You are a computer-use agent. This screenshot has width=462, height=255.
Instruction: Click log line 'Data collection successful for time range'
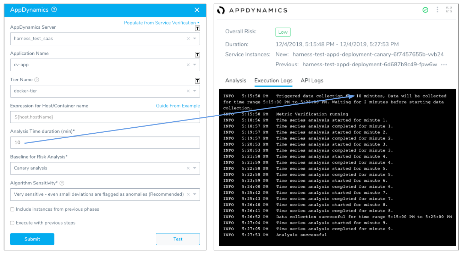364,217
